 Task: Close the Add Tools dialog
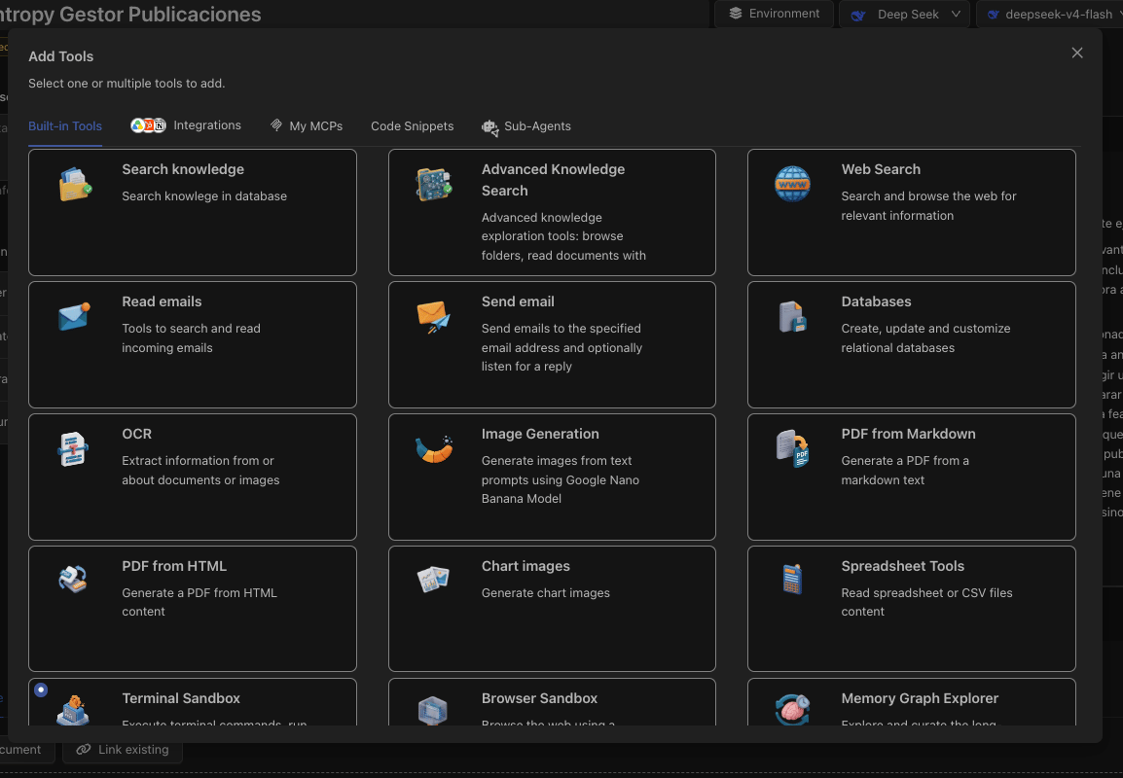point(1077,53)
